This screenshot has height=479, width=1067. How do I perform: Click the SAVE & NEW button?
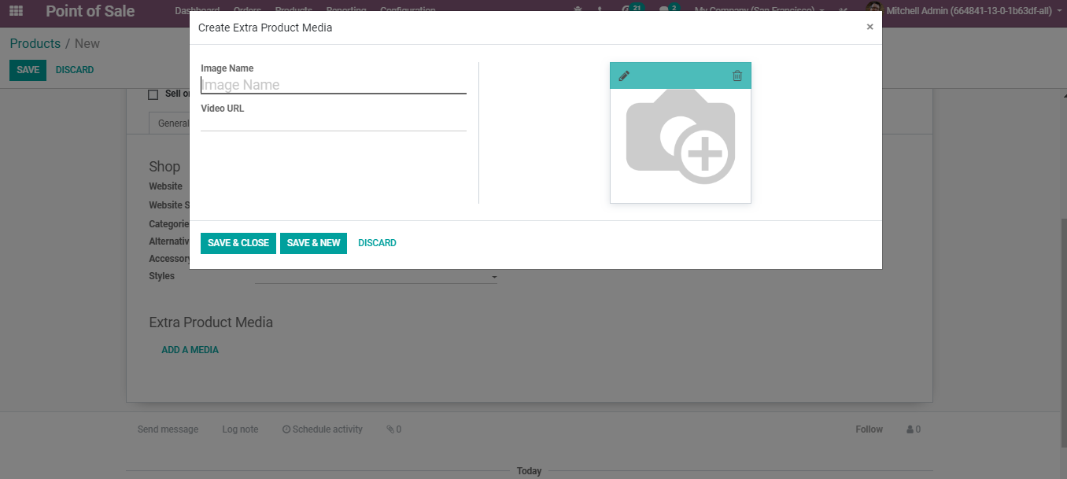pos(313,243)
